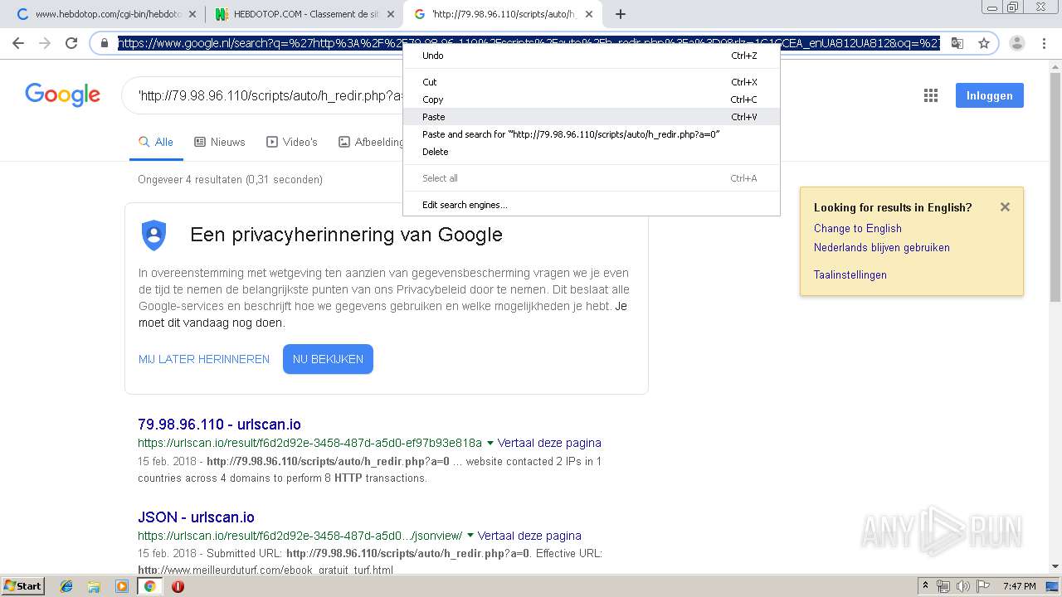This screenshot has height=597, width=1062.
Task: Click the volume tray icon
Action: [x=963, y=586]
